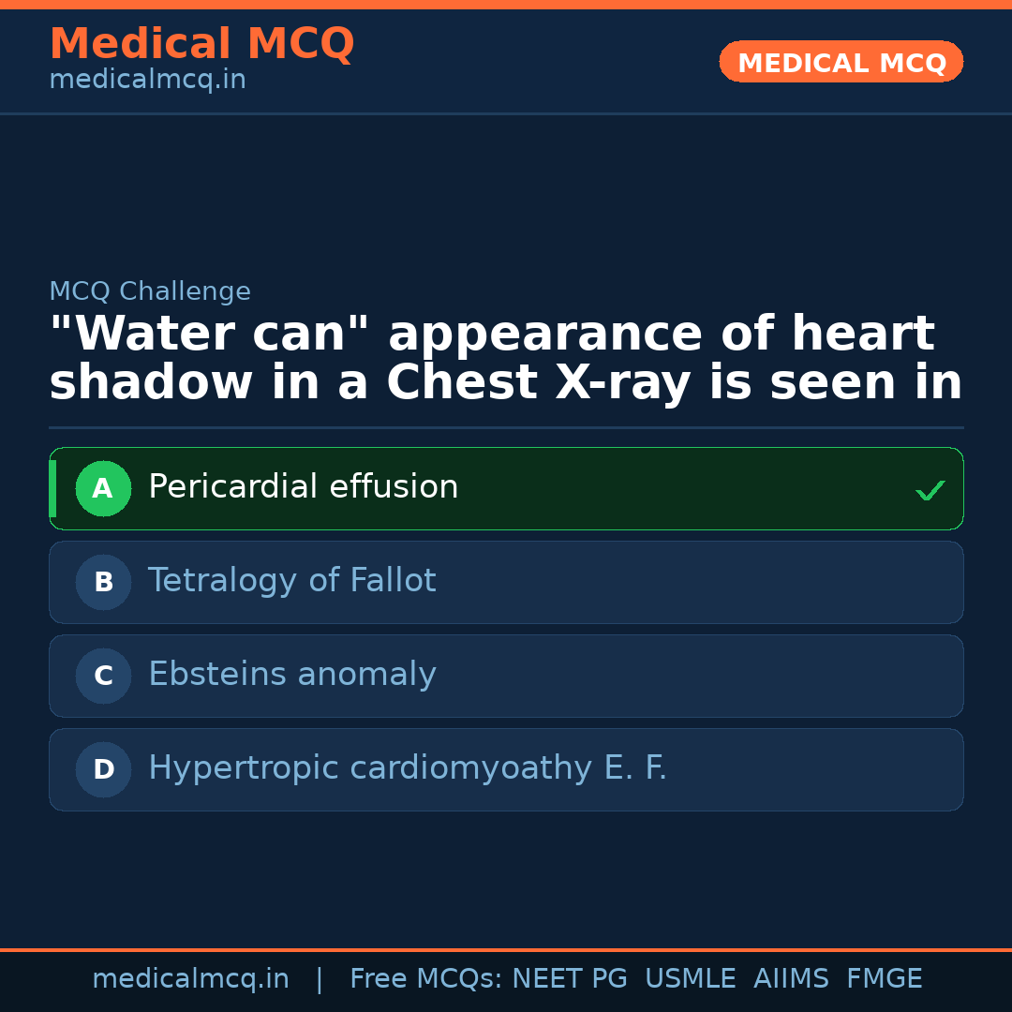
Task: Click the orange MEDICAL MCQ badge
Action: coord(841,62)
